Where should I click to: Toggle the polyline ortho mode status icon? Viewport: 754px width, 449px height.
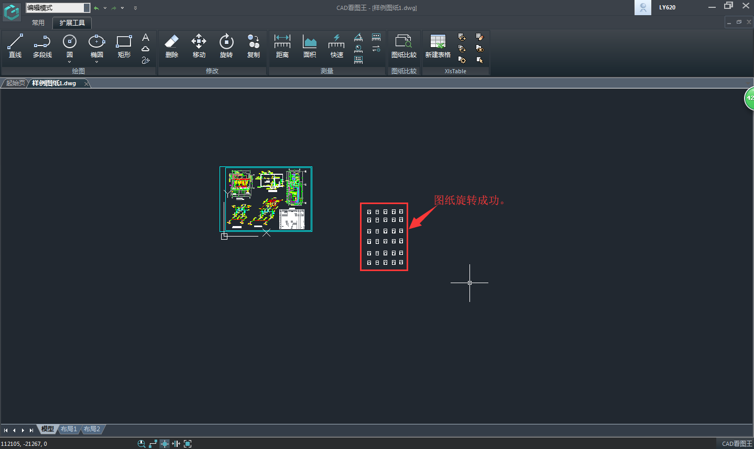point(153,444)
